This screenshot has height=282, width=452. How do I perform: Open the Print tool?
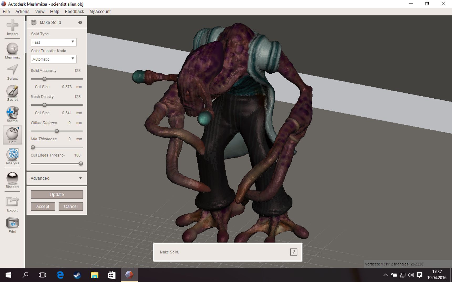pos(12,225)
